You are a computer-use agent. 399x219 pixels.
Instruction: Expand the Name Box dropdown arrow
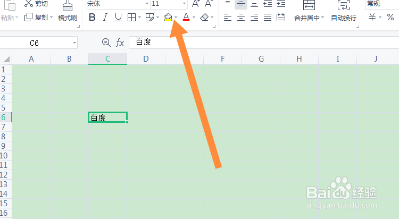coord(74,43)
